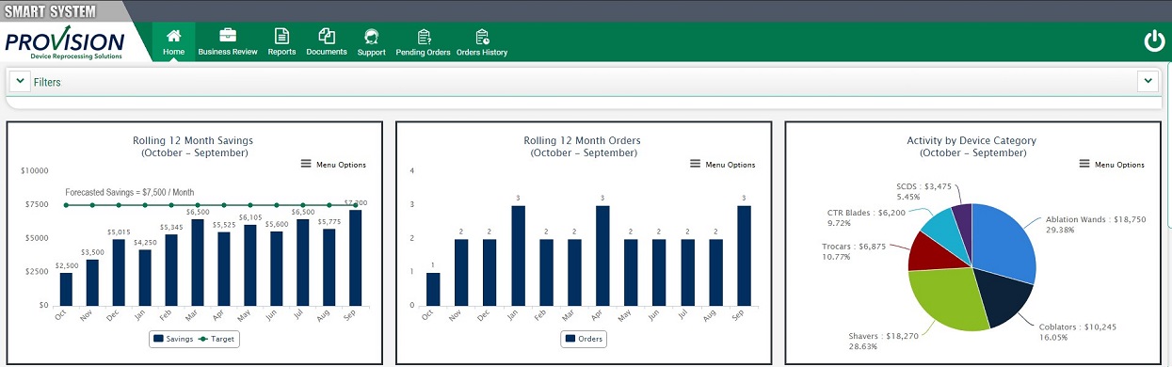Click the Jan orders bar labeled 3
Image resolution: width=1172 pixels, height=367 pixels.
[518, 256]
